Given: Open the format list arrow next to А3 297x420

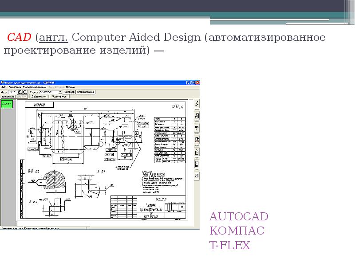Looking at the screenshot, I should click(x=60, y=92).
